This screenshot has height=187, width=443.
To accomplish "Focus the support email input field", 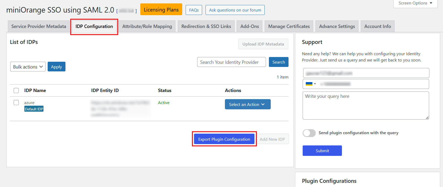I will coord(366,73).
